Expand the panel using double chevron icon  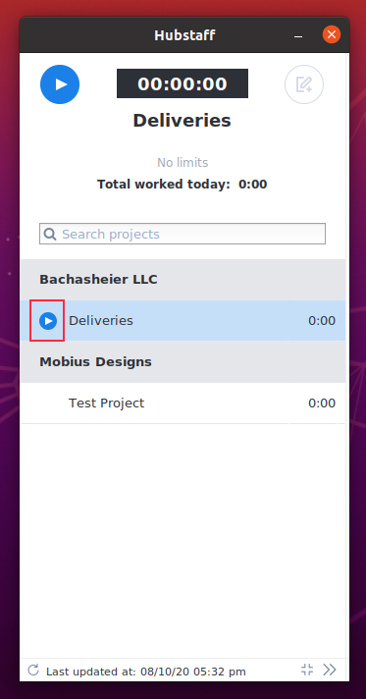[330, 670]
